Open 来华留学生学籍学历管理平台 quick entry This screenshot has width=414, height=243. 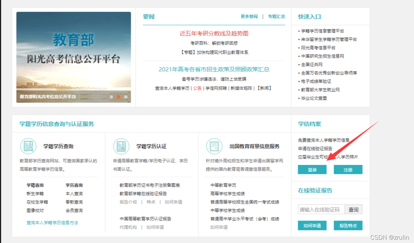click(x=329, y=39)
